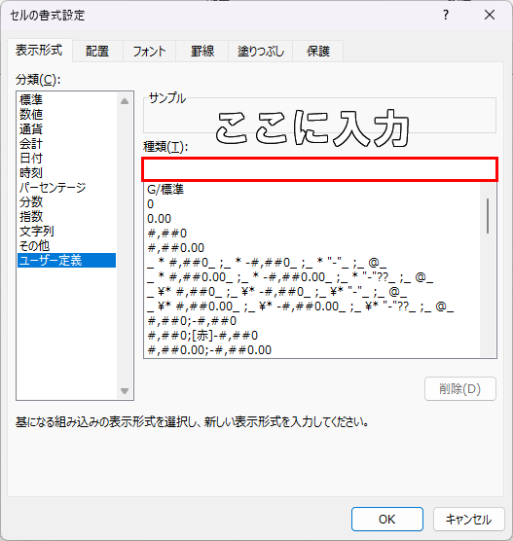Select 数値 category
Viewport: 513px width, 541px height.
pos(66,114)
